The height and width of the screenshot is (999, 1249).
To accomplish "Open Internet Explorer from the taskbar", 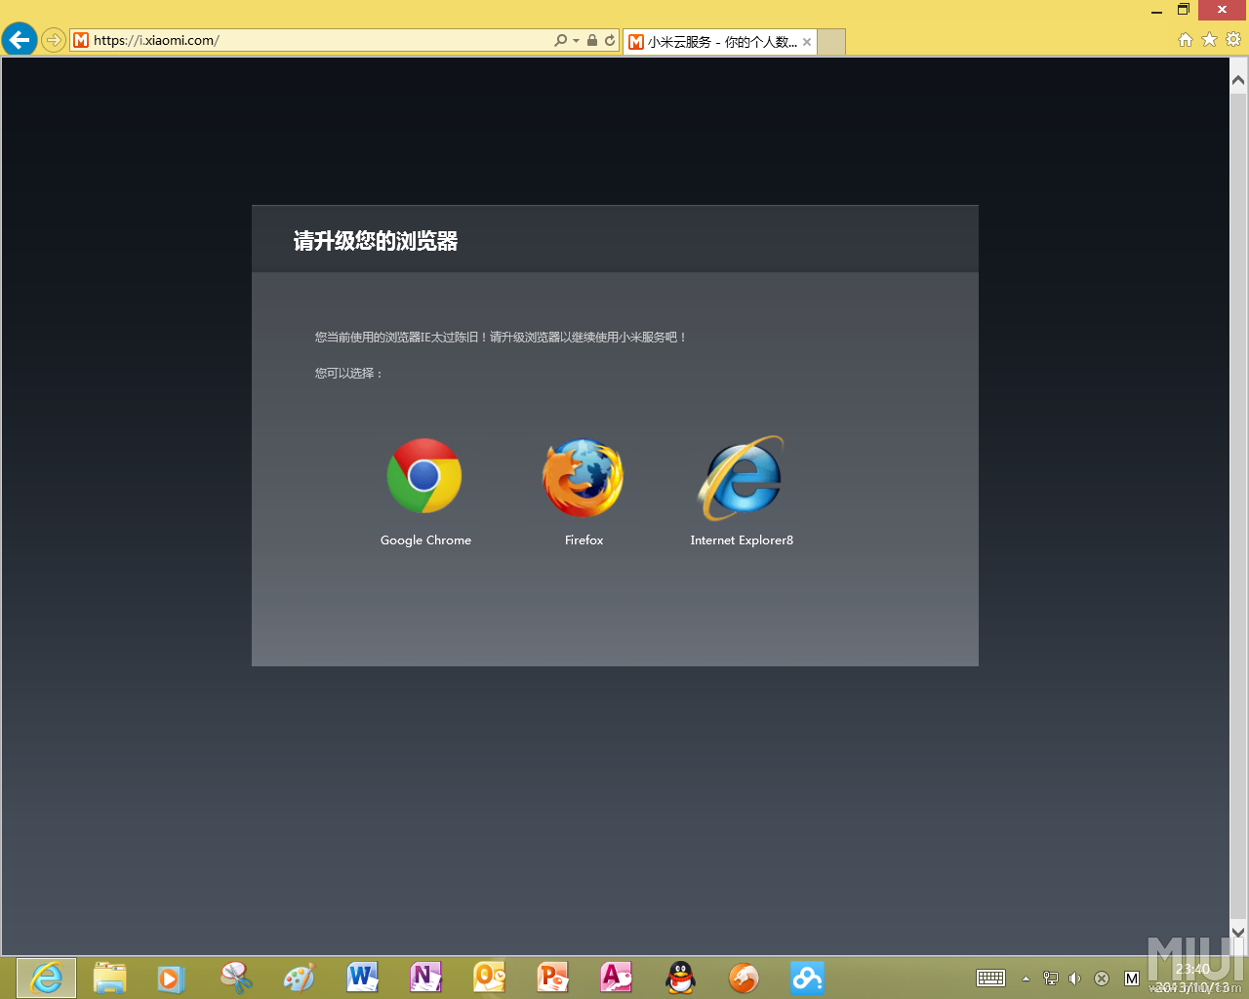I will pyautogui.click(x=46, y=978).
